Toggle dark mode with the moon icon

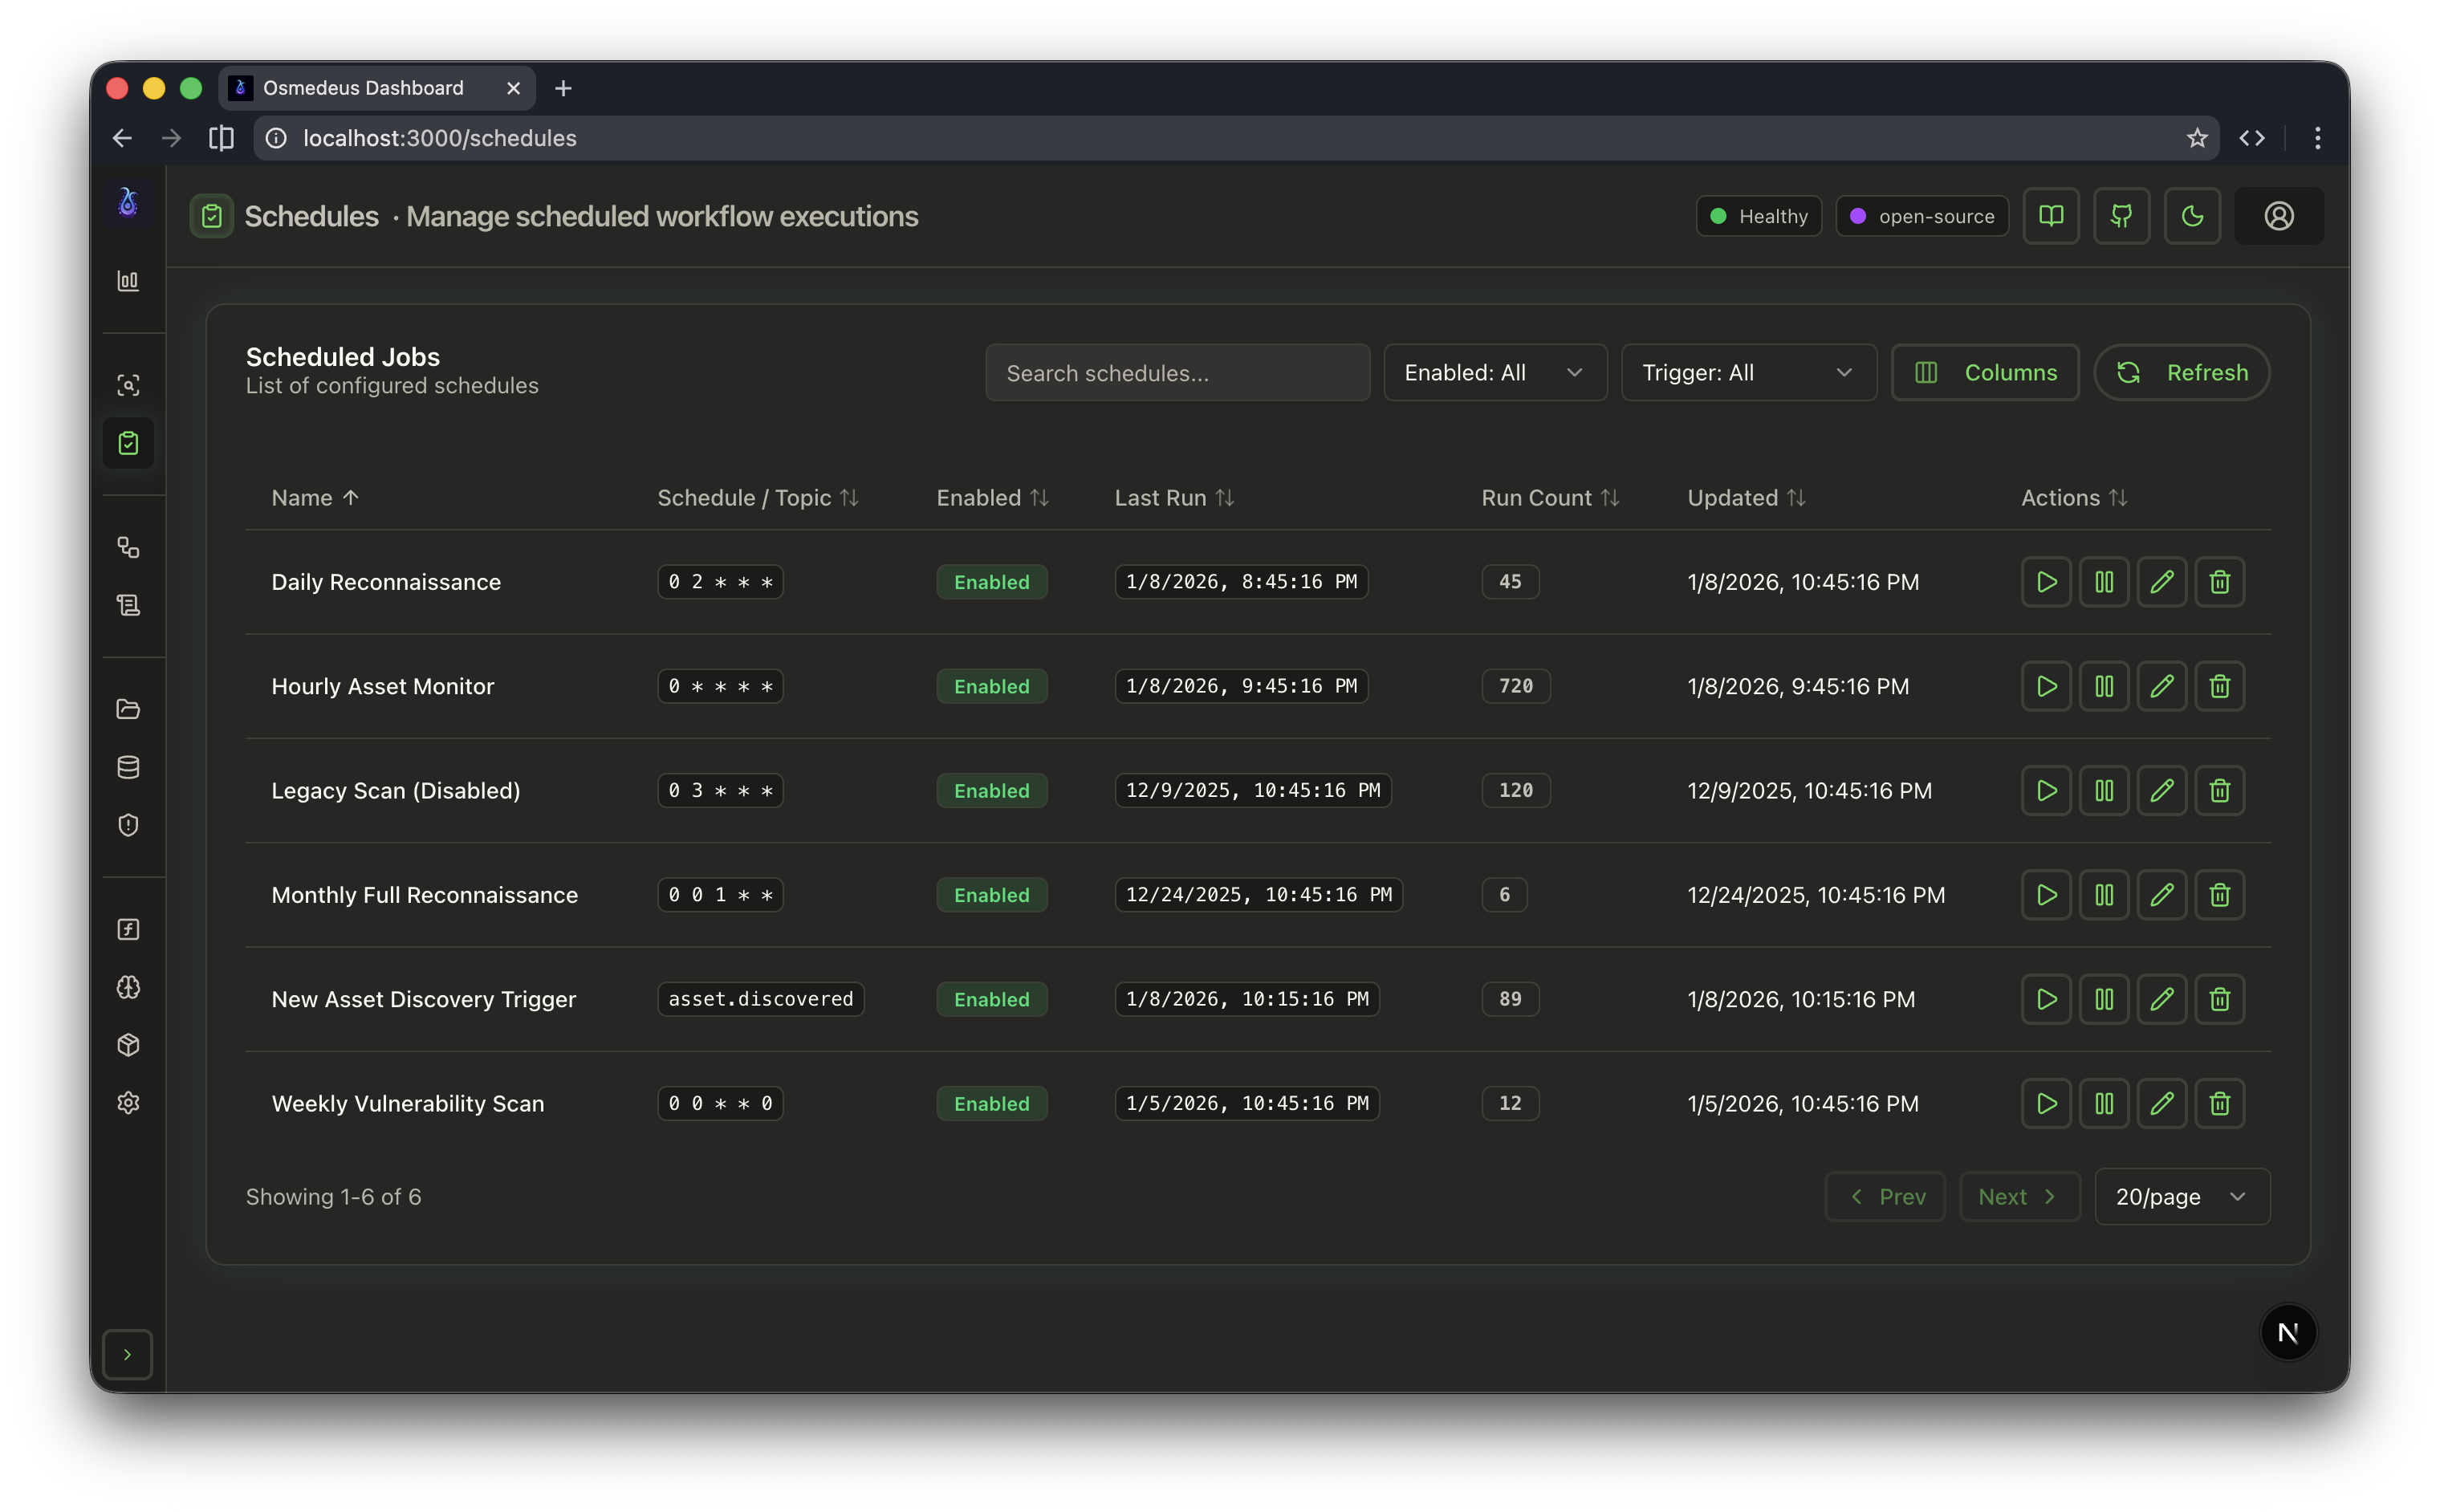click(2192, 215)
